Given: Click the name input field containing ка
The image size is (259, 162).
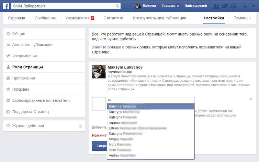Looking at the screenshot, I should 151,100.
